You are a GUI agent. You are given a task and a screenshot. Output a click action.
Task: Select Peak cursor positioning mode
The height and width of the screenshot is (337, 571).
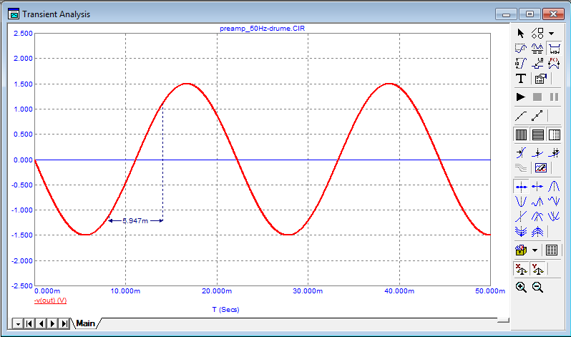[554, 187]
